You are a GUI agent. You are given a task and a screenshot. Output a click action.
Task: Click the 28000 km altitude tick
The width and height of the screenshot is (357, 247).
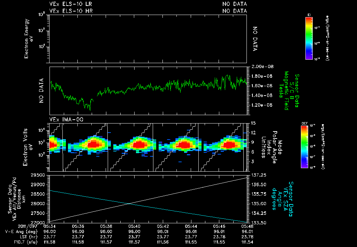pos(38,204)
